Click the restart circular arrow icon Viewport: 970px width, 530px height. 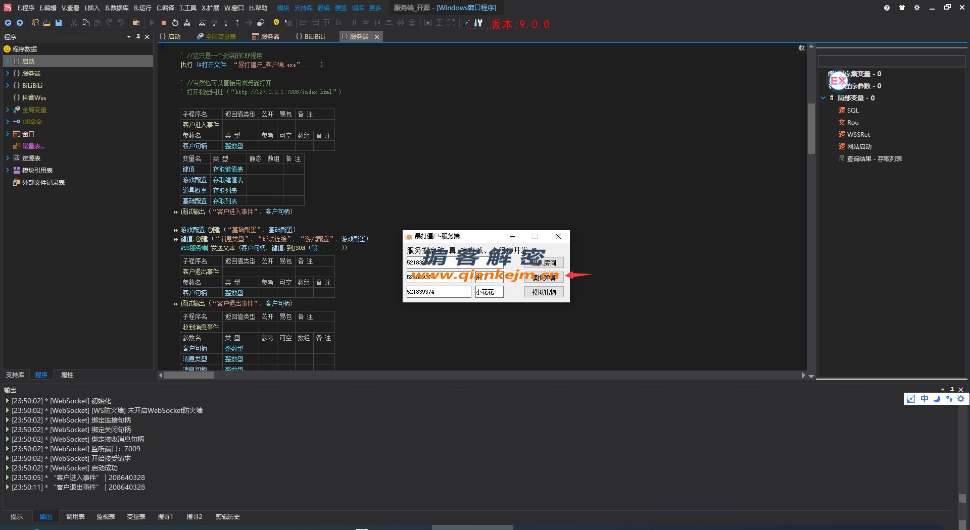coord(175,23)
